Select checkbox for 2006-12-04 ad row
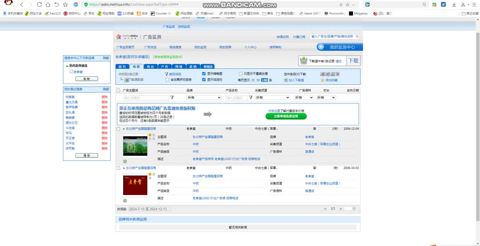 tap(118, 129)
